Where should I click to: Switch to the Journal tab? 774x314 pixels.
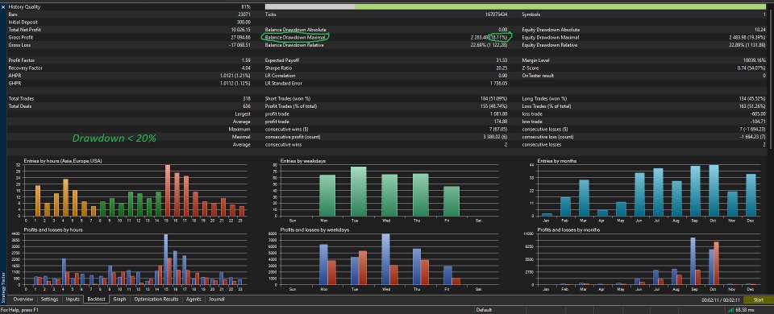click(x=216, y=300)
